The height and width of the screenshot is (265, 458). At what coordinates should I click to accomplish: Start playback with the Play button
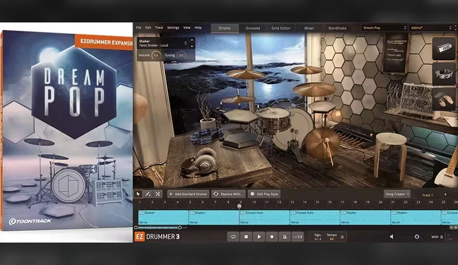(x=259, y=237)
